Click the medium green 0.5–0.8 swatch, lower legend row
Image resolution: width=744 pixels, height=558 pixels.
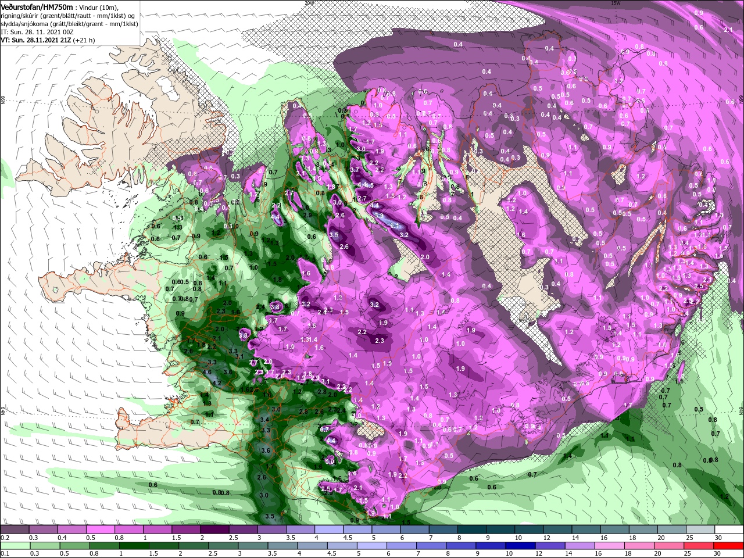coord(74,546)
